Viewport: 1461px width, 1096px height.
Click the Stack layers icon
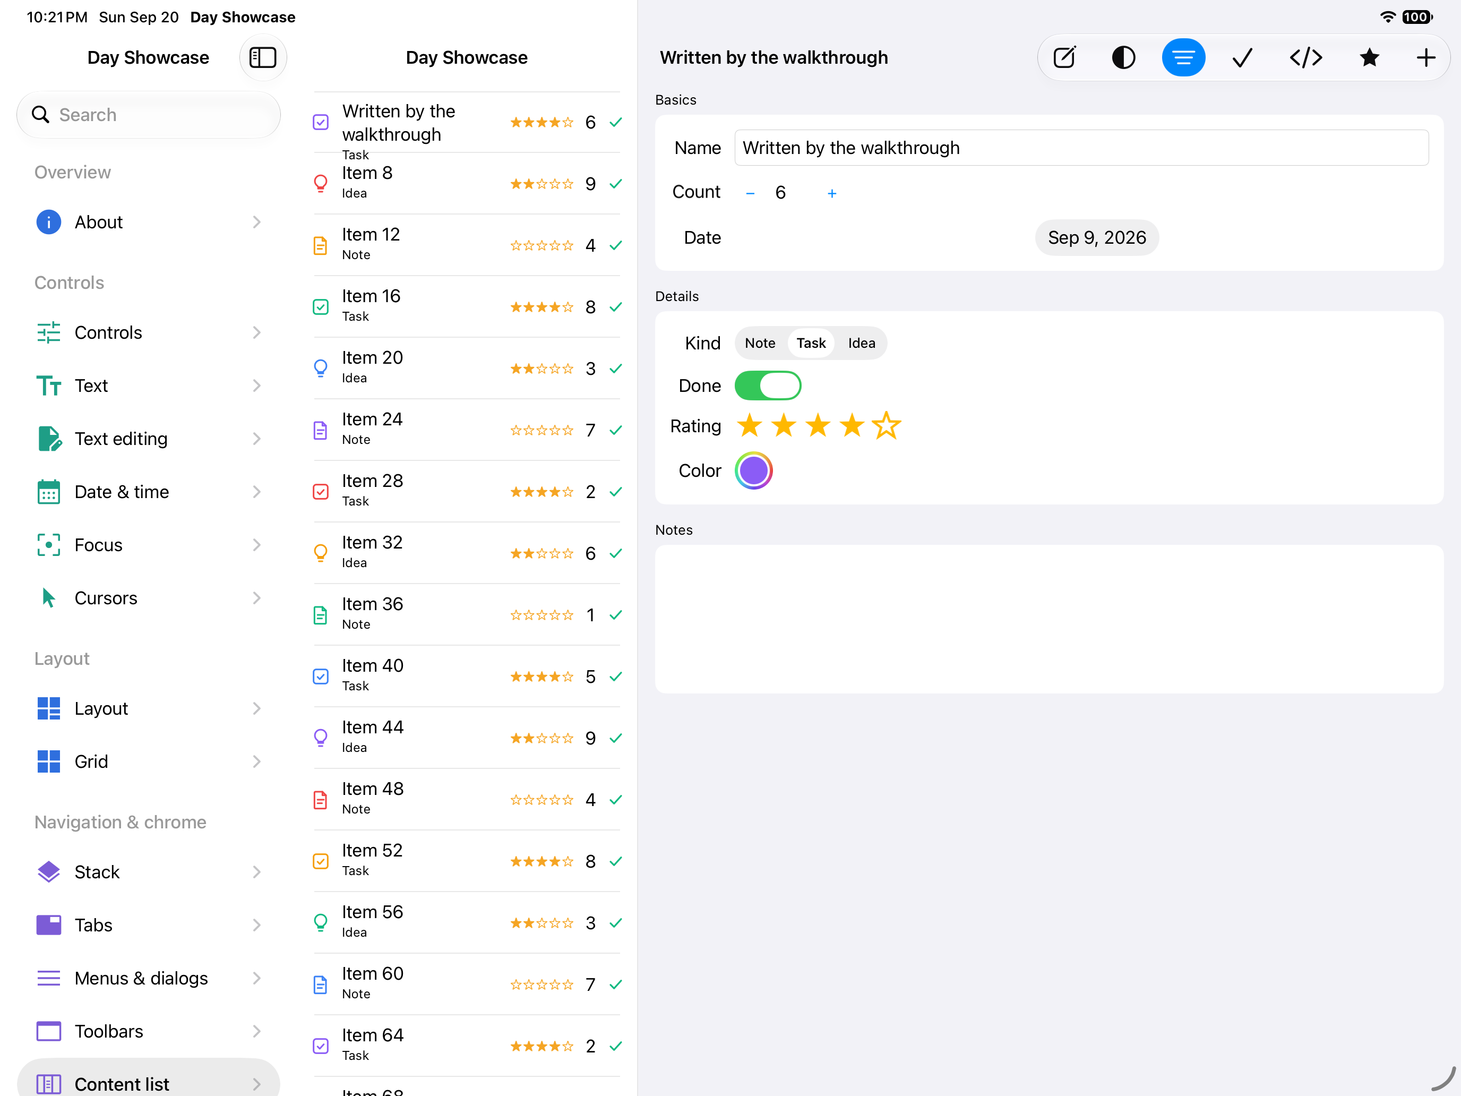(x=48, y=872)
